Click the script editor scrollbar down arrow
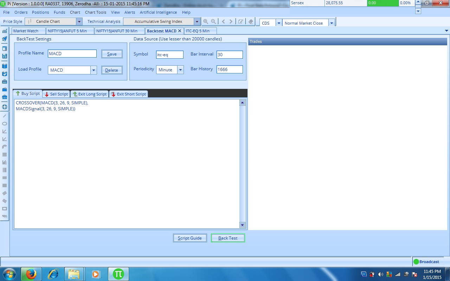 (242, 225)
